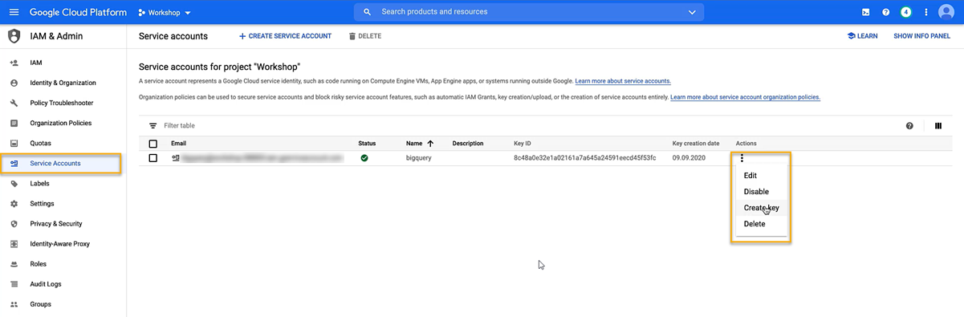Click the Service Accounts sidebar icon
This screenshot has height=317, width=964.
coord(14,163)
